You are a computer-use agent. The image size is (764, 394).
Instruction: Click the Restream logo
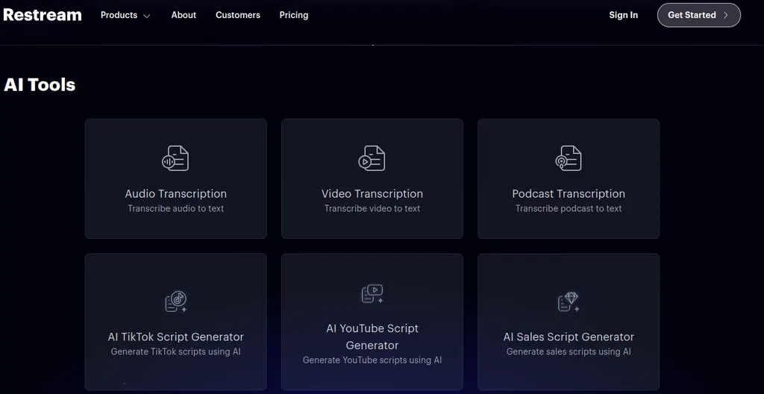tap(43, 15)
